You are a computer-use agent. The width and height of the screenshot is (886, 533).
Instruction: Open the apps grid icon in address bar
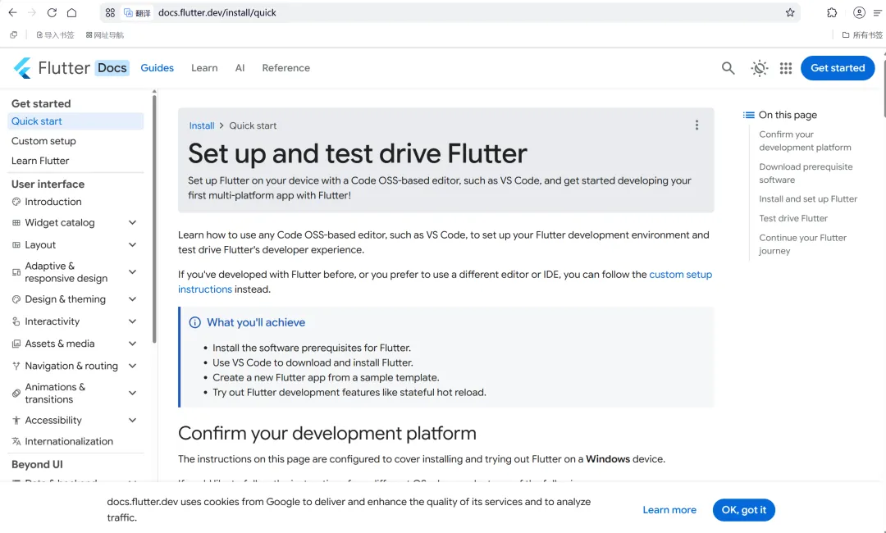pyautogui.click(x=110, y=12)
